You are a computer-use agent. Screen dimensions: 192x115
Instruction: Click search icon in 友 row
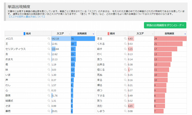[49, 54]
